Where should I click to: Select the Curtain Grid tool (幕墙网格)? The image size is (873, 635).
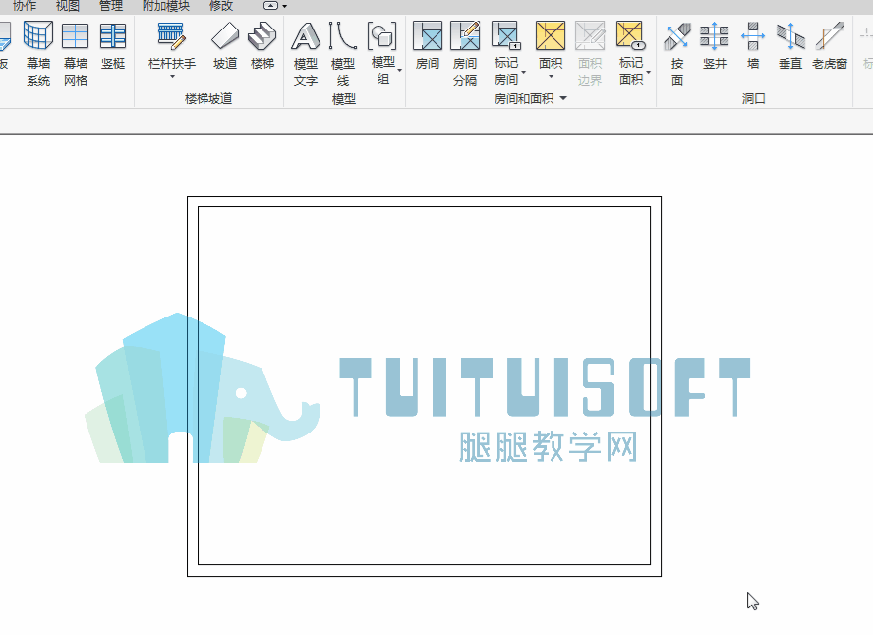75,53
